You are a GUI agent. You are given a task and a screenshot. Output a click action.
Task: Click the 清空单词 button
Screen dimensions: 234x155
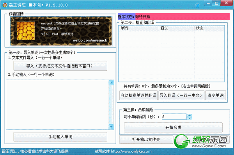coord(216,95)
